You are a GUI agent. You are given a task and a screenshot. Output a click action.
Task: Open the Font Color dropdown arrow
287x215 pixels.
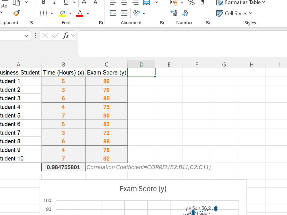point(88,13)
